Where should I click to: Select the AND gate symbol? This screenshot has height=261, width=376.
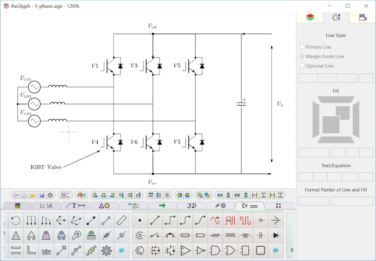click(x=215, y=250)
